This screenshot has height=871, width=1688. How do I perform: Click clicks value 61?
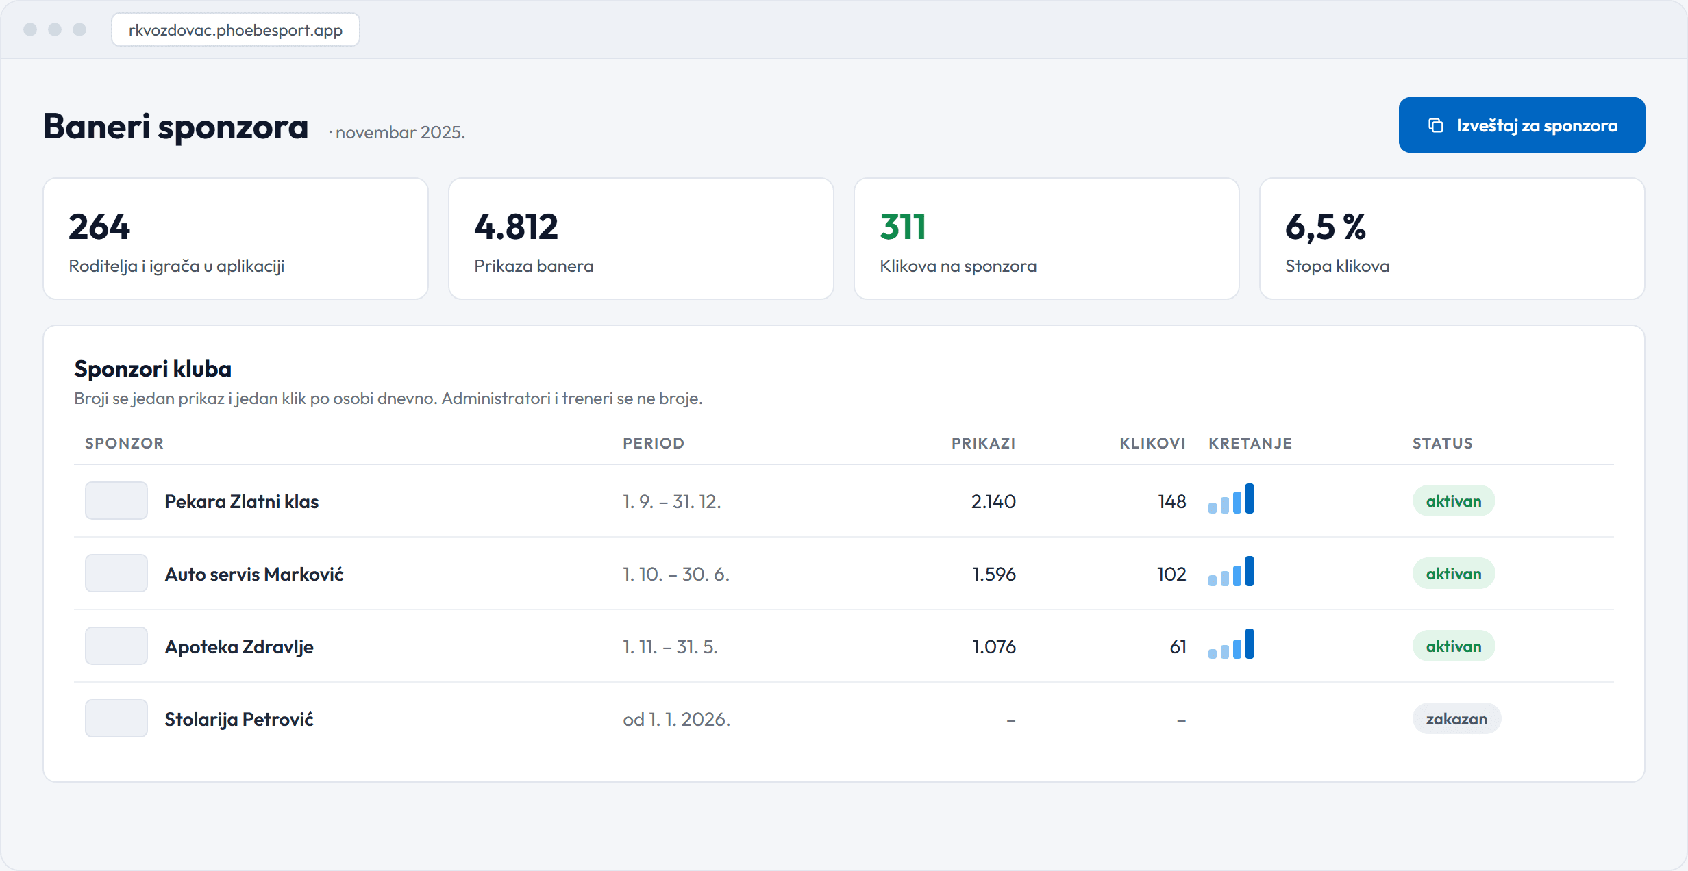[x=1178, y=646]
